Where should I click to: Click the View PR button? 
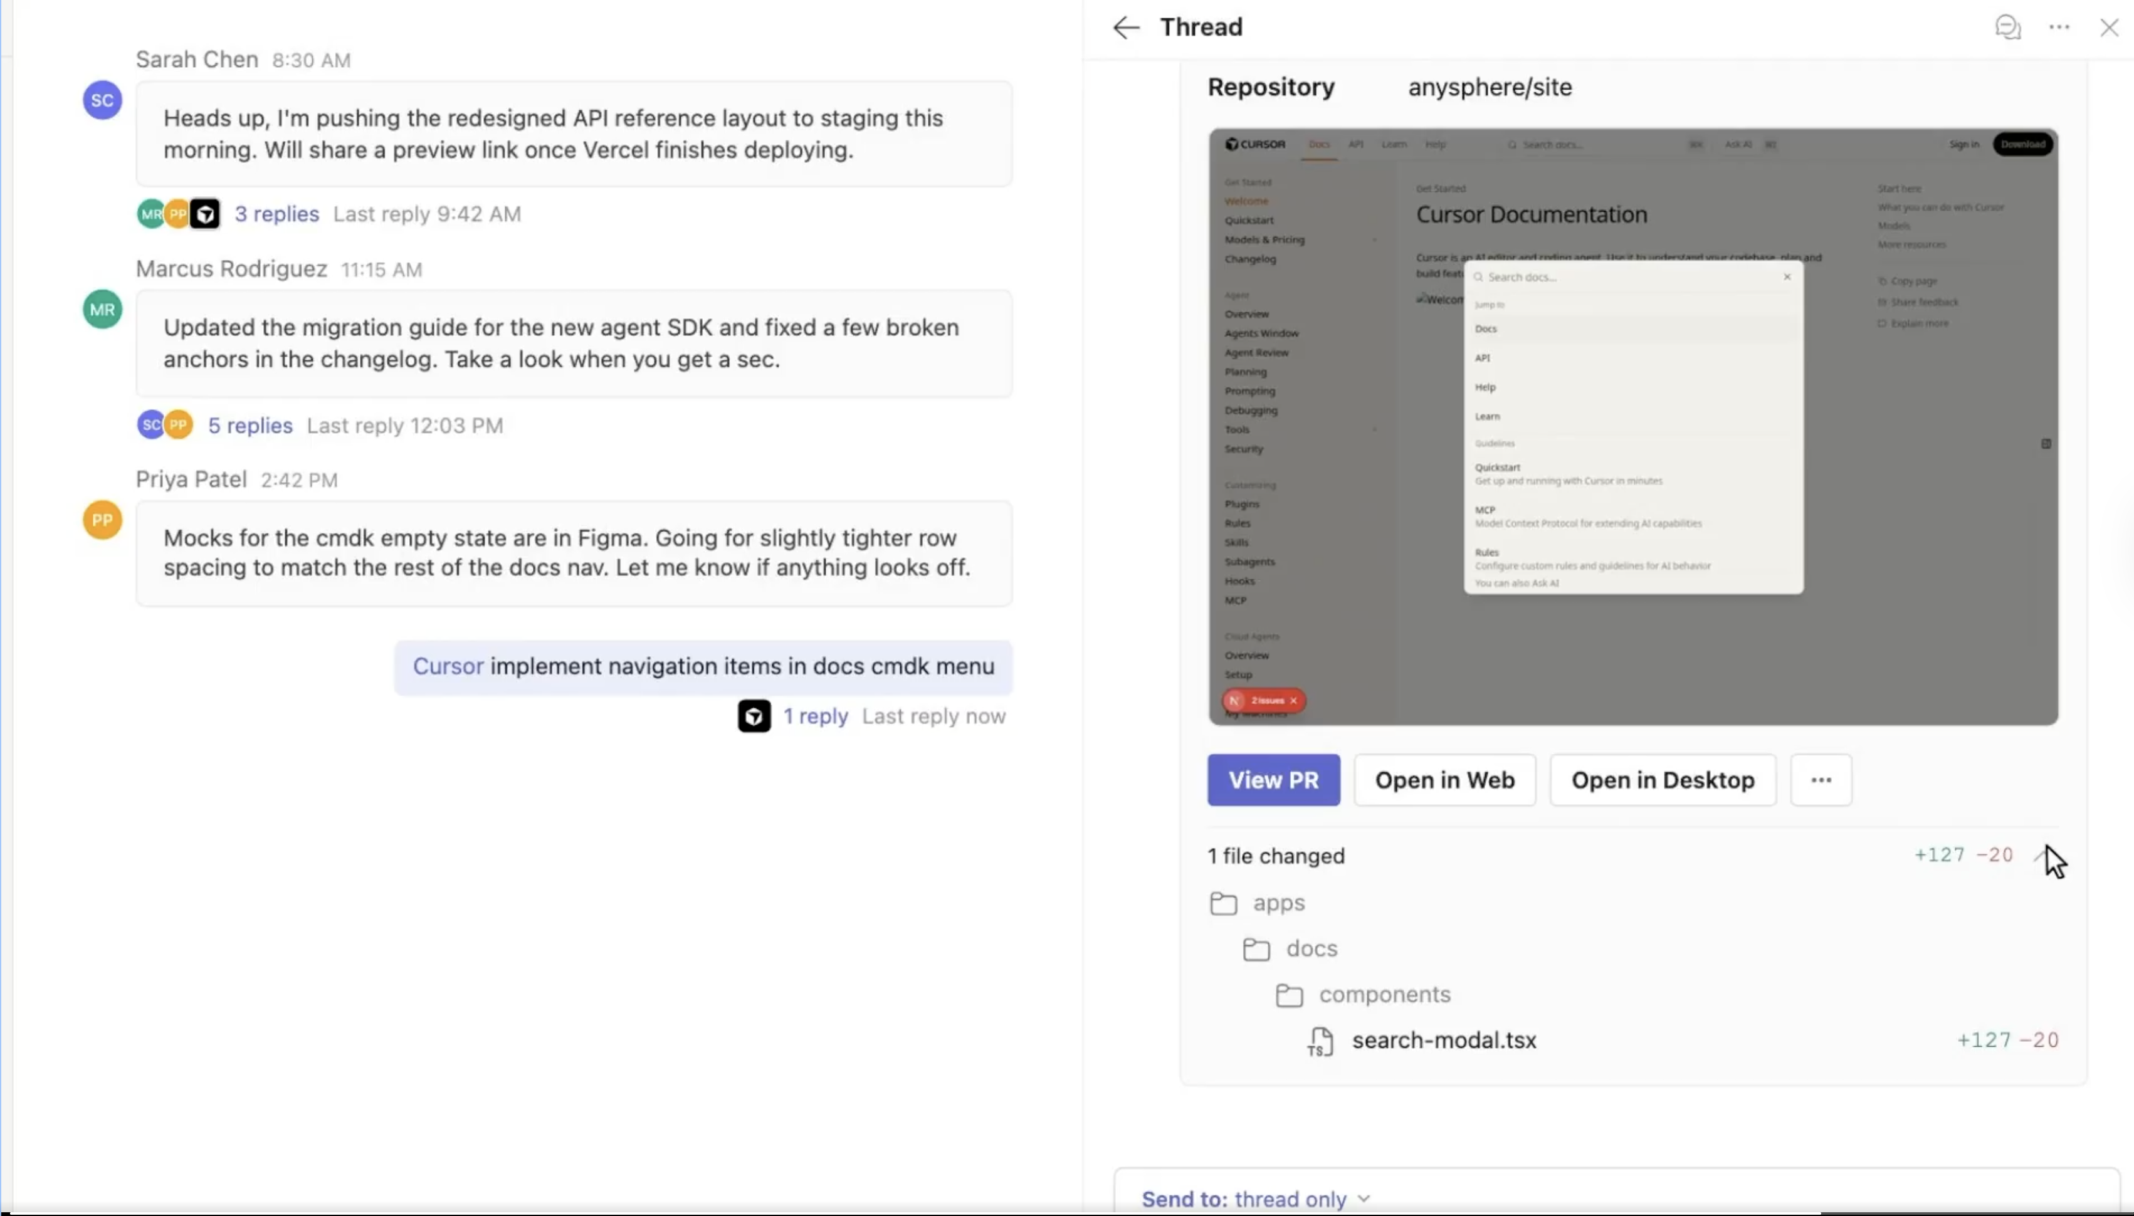[1273, 780]
